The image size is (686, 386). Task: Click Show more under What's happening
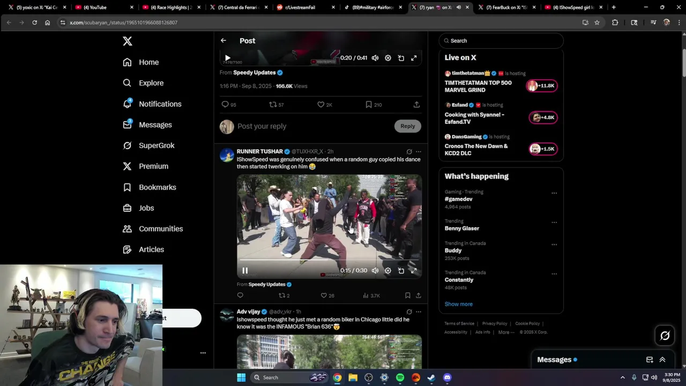pyautogui.click(x=458, y=304)
